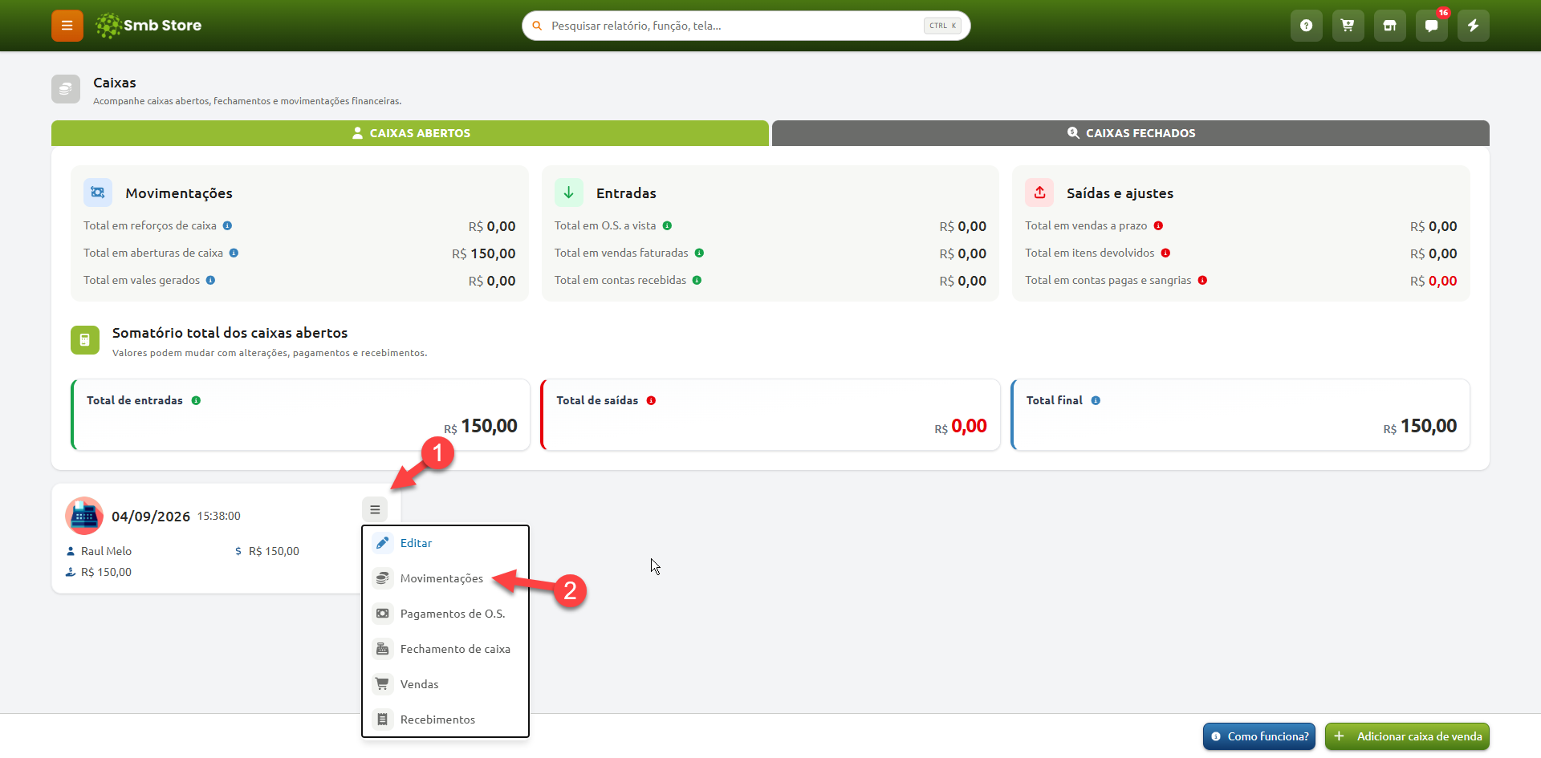1541x758 pixels.
Task: Choose Fechamento de caixa menu entry
Action: point(445,649)
